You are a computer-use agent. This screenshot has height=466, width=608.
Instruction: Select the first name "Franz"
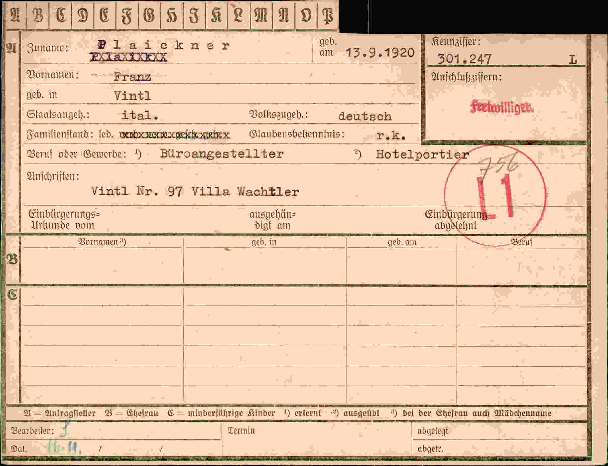coord(133,77)
